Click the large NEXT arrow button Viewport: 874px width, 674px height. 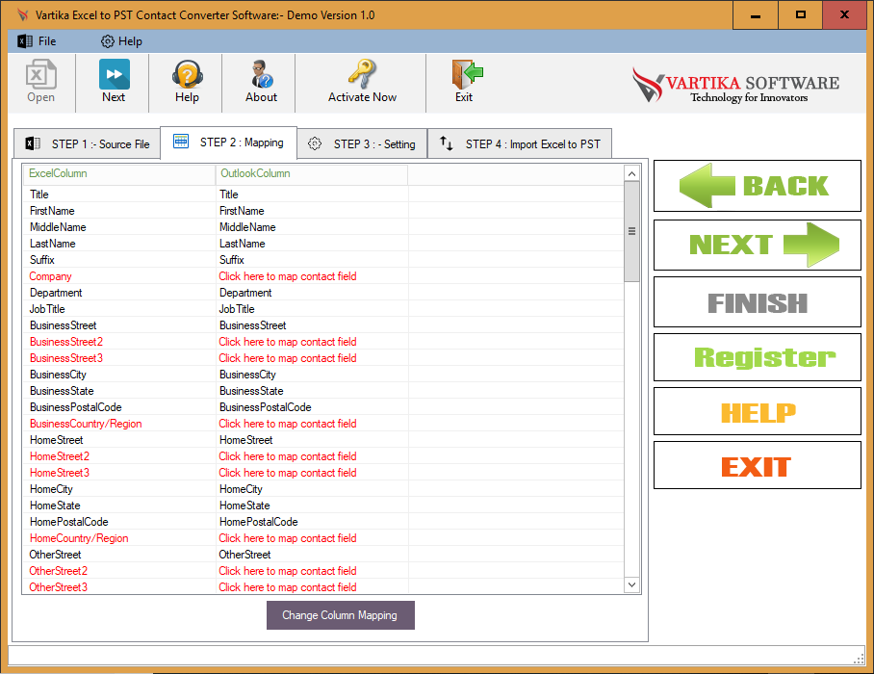[x=757, y=245]
